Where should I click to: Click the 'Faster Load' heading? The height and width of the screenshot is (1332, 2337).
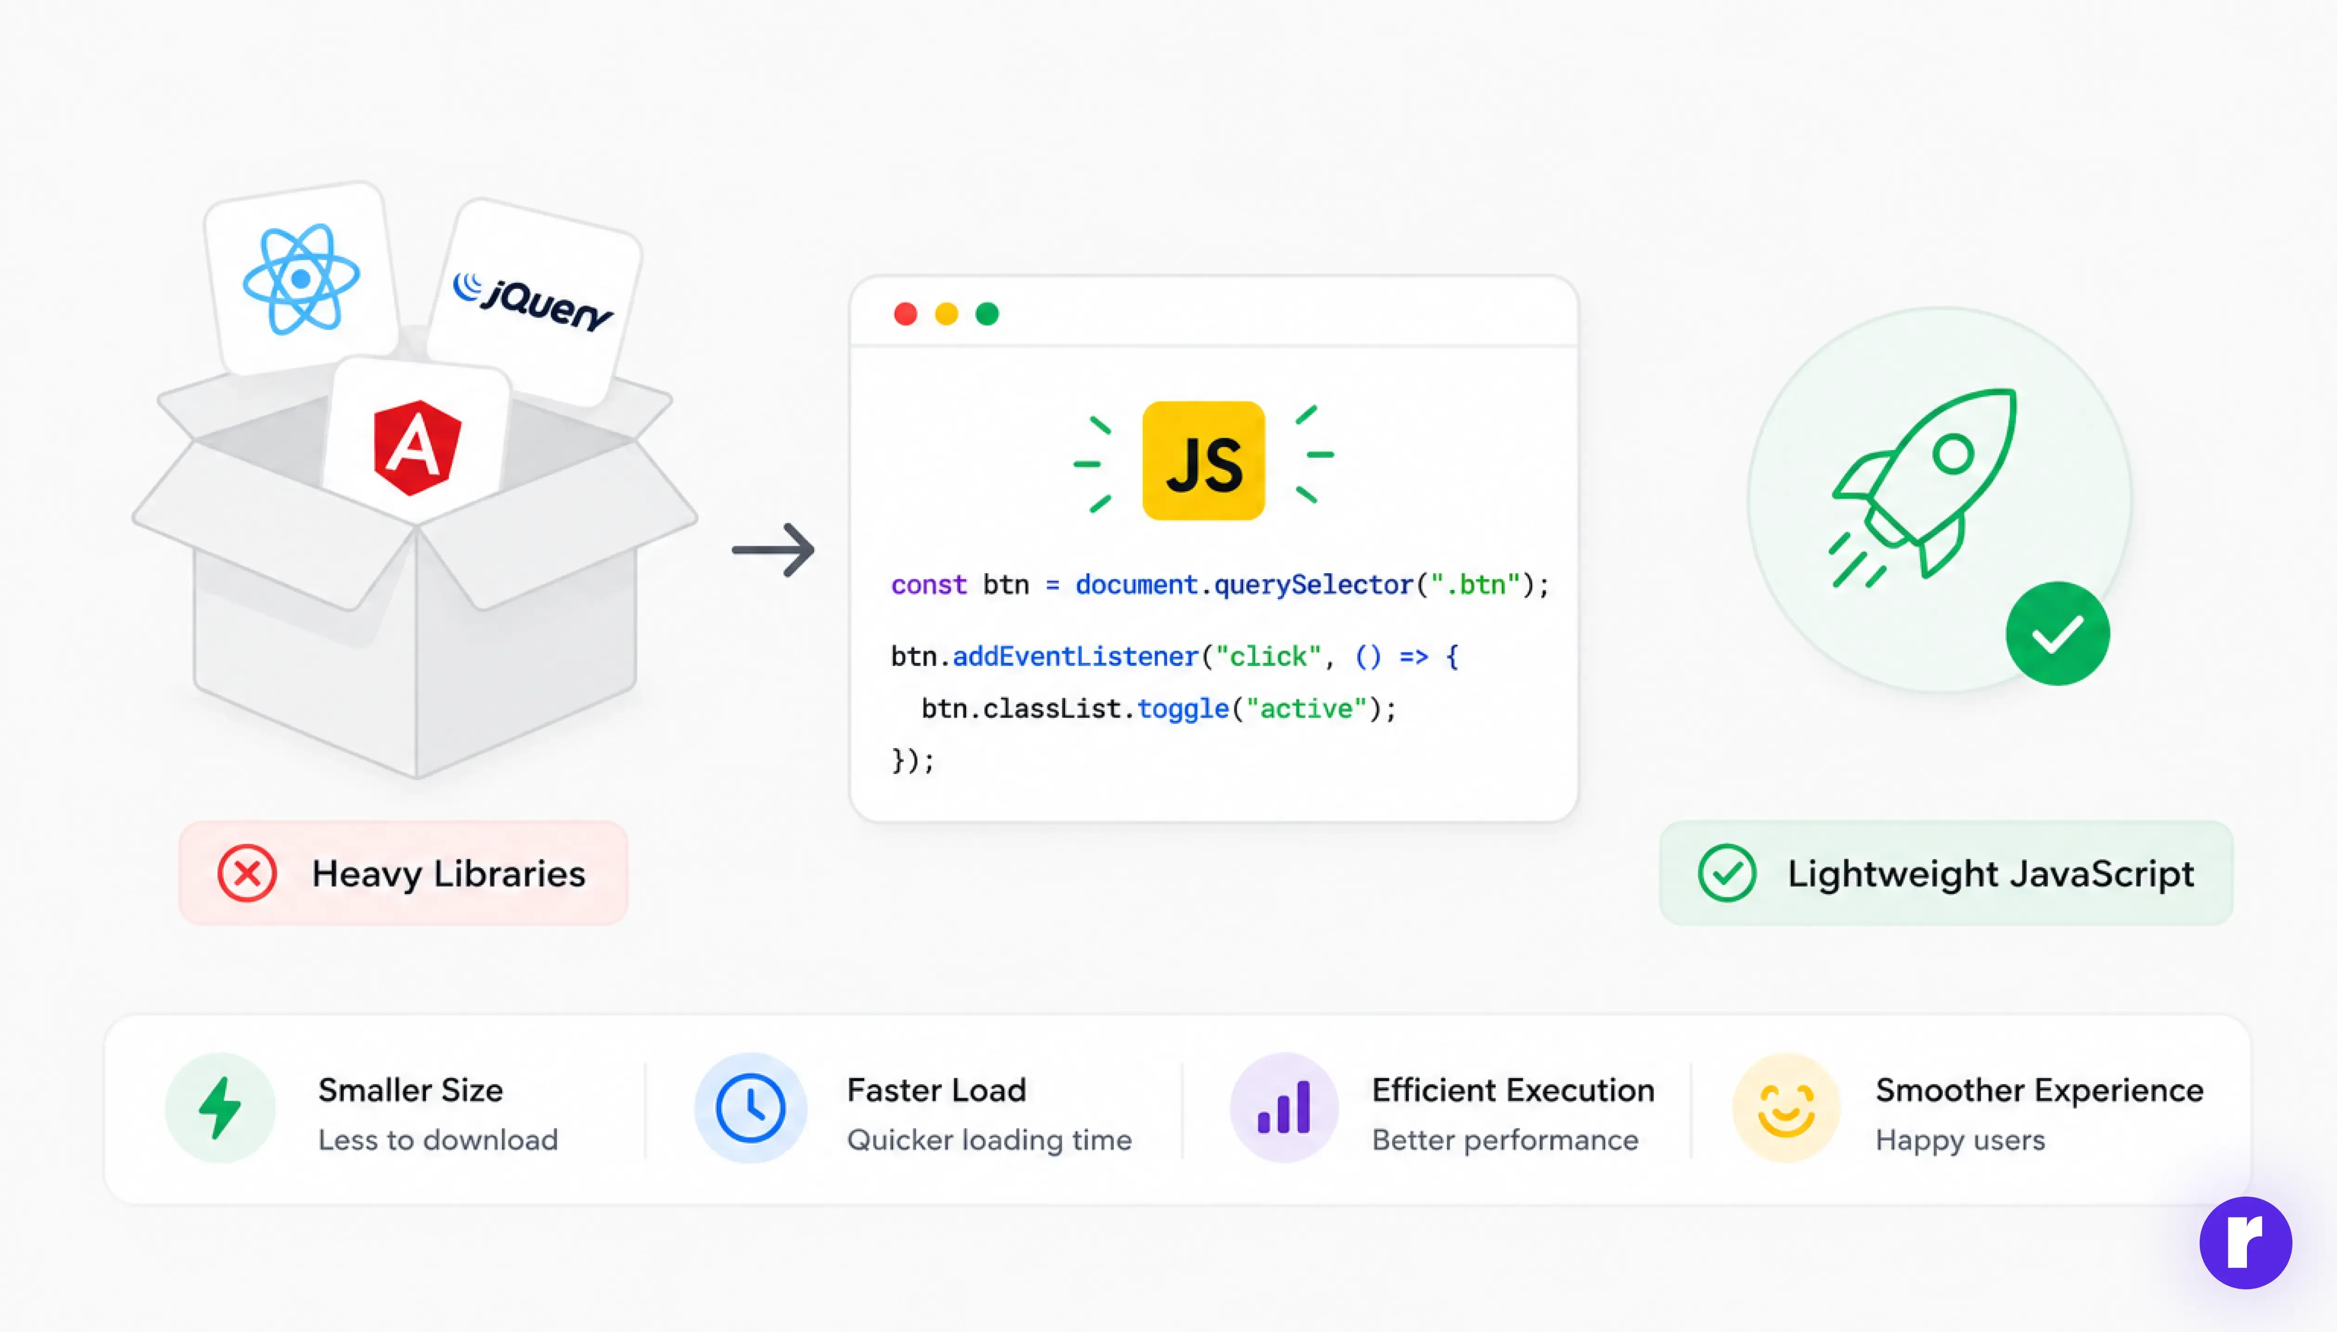[x=936, y=1089]
